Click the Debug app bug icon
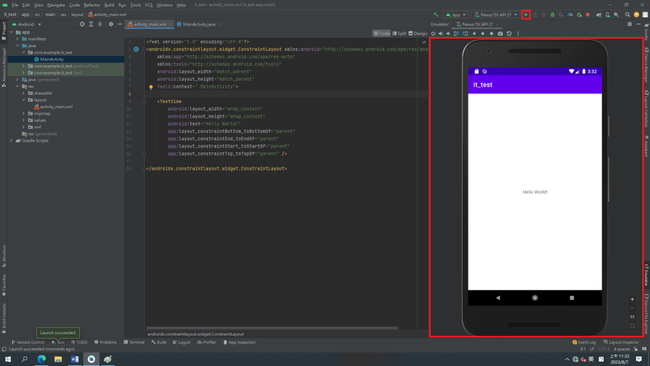The image size is (650, 366). point(552,15)
